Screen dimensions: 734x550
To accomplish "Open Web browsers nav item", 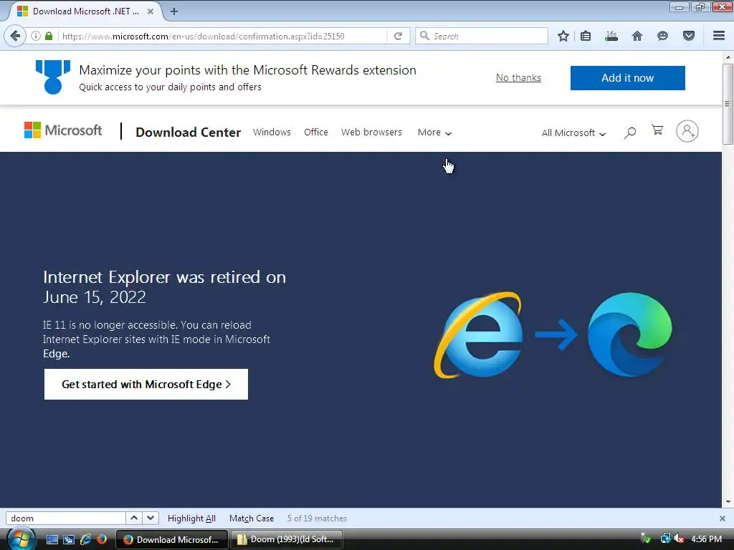I will pyautogui.click(x=371, y=132).
